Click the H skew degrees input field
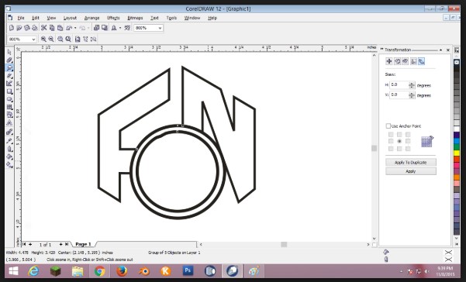This screenshot has width=466, height=282. coord(399,85)
